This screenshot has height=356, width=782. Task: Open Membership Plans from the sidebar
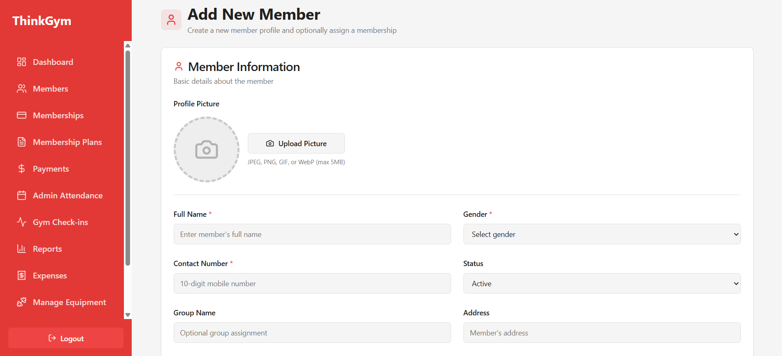pos(67,142)
